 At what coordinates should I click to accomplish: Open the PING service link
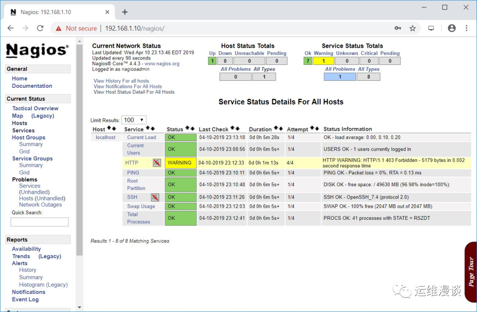(x=133, y=173)
